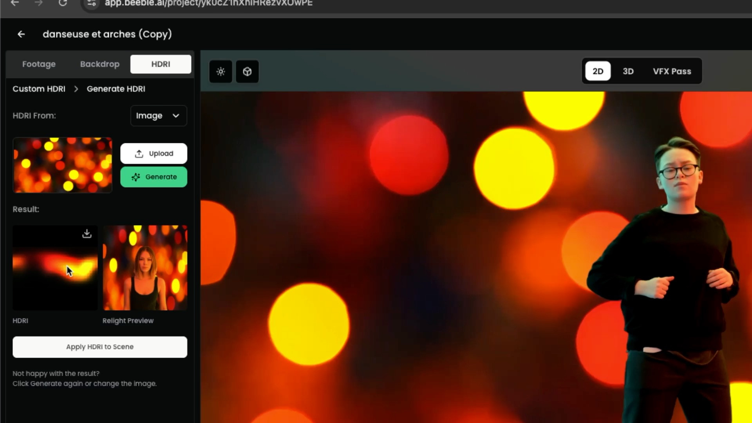Select the HDRI result thumbnail
752x423 pixels.
[x=55, y=268]
